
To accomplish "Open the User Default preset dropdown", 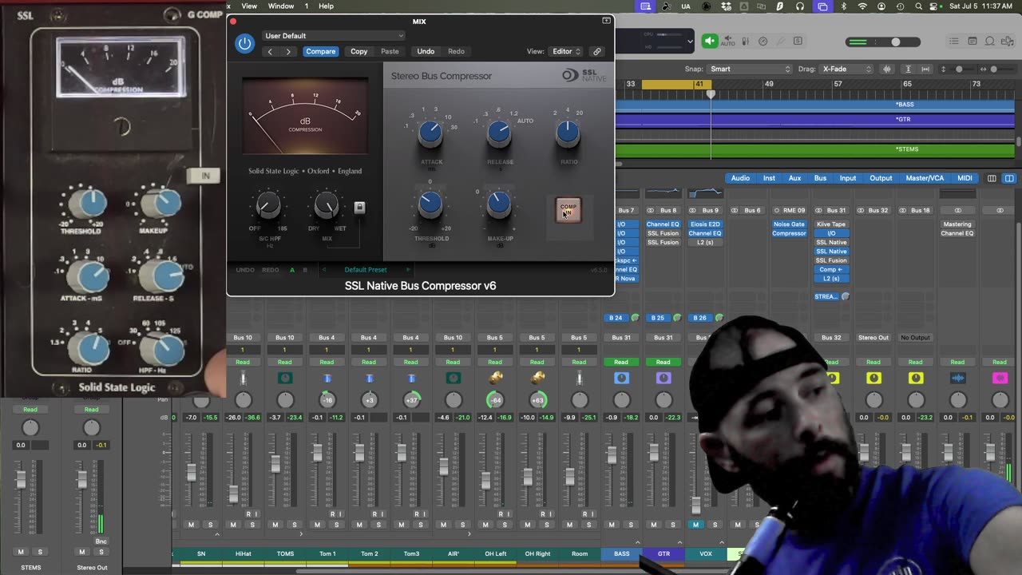I will (334, 35).
